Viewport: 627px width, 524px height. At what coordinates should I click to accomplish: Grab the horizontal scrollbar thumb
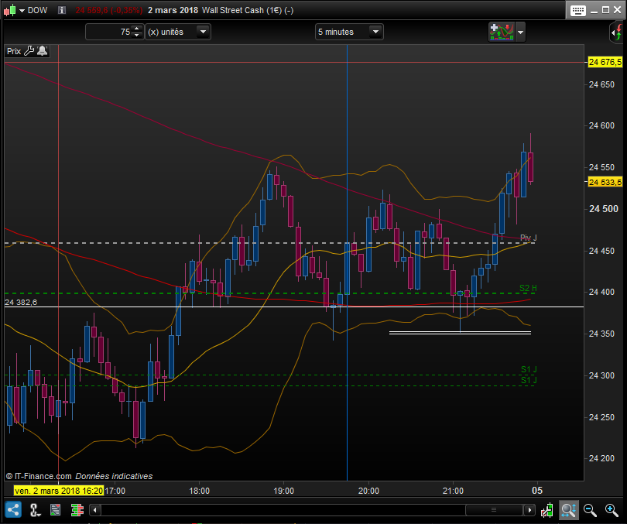pyautogui.click(x=494, y=510)
